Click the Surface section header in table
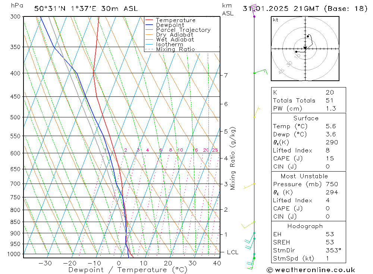The image size is (373, 274). [306, 118]
